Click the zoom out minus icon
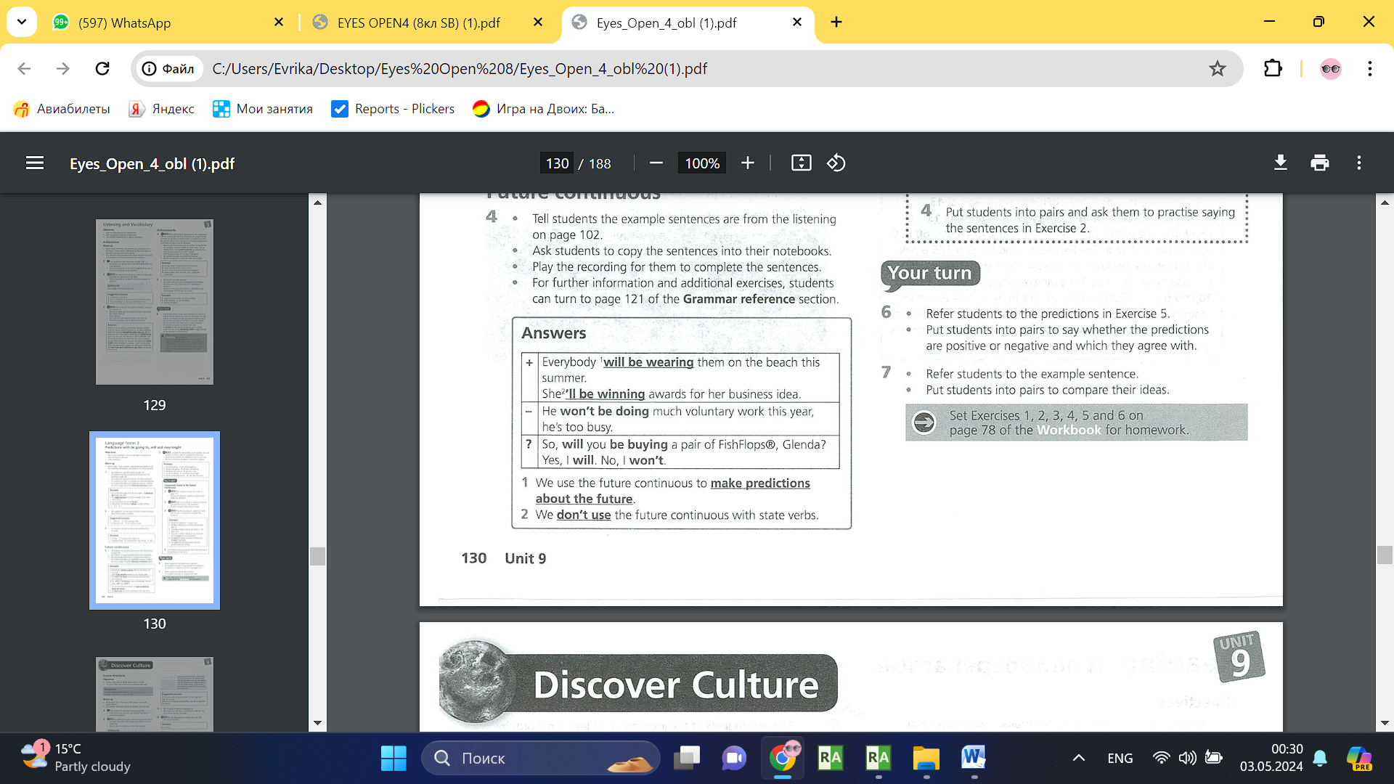Screen dimensions: 1394x784 pos(656,163)
